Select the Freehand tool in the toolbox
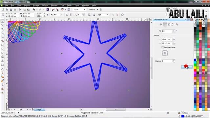This screenshot has width=210, height=118. click(3, 37)
